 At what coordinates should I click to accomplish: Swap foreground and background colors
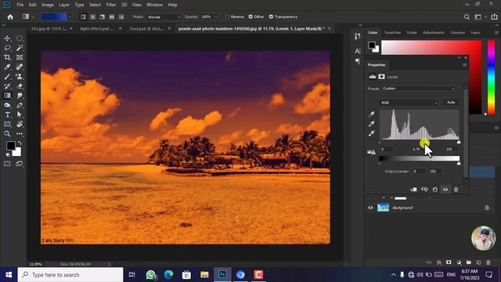(x=20, y=143)
